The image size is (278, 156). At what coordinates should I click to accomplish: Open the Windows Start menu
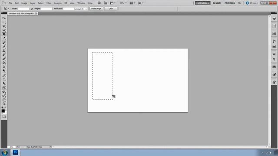[4, 153]
